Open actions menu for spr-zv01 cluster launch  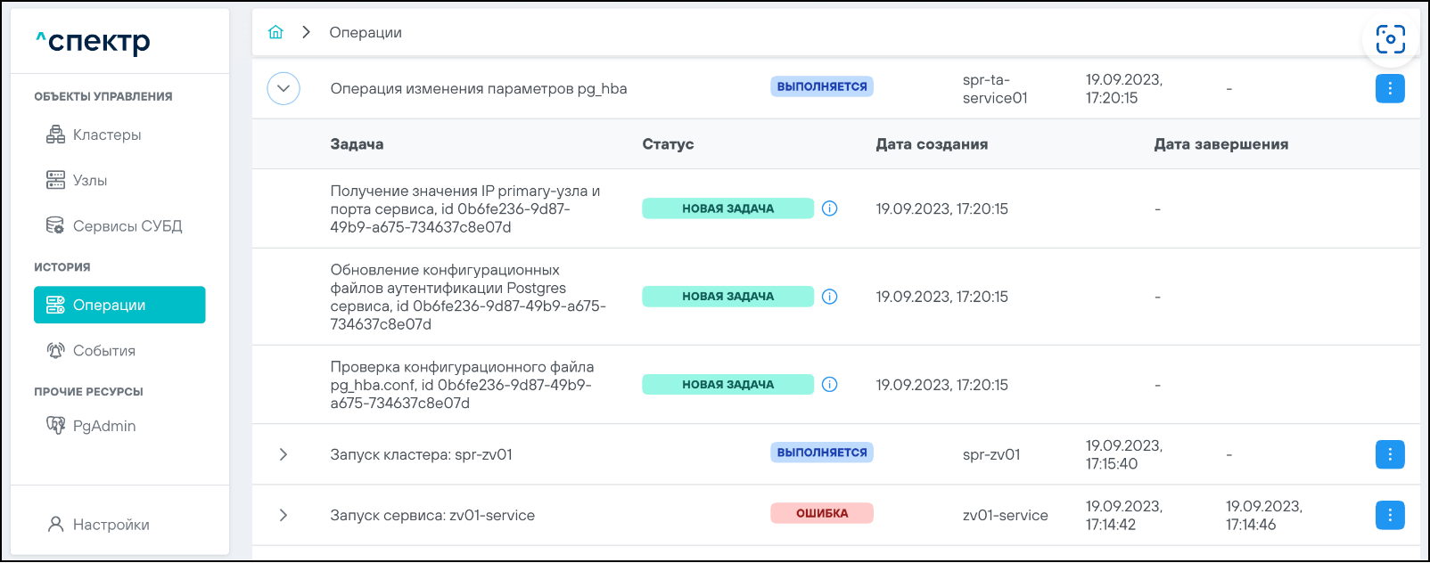click(1389, 454)
